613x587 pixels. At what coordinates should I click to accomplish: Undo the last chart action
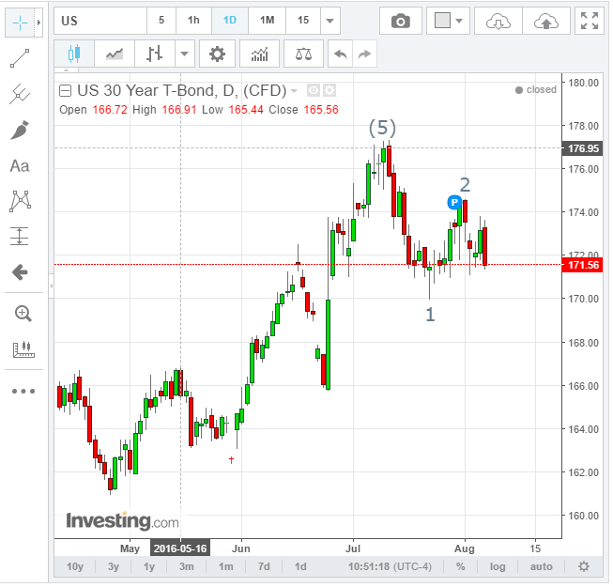pos(341,54)
